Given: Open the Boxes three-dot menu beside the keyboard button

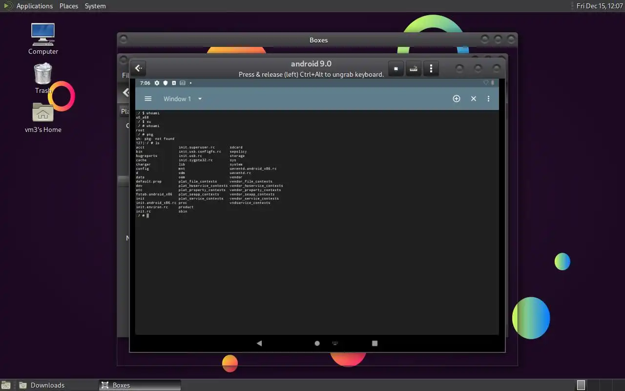Looking at the screenshot, I should (431, 68).
